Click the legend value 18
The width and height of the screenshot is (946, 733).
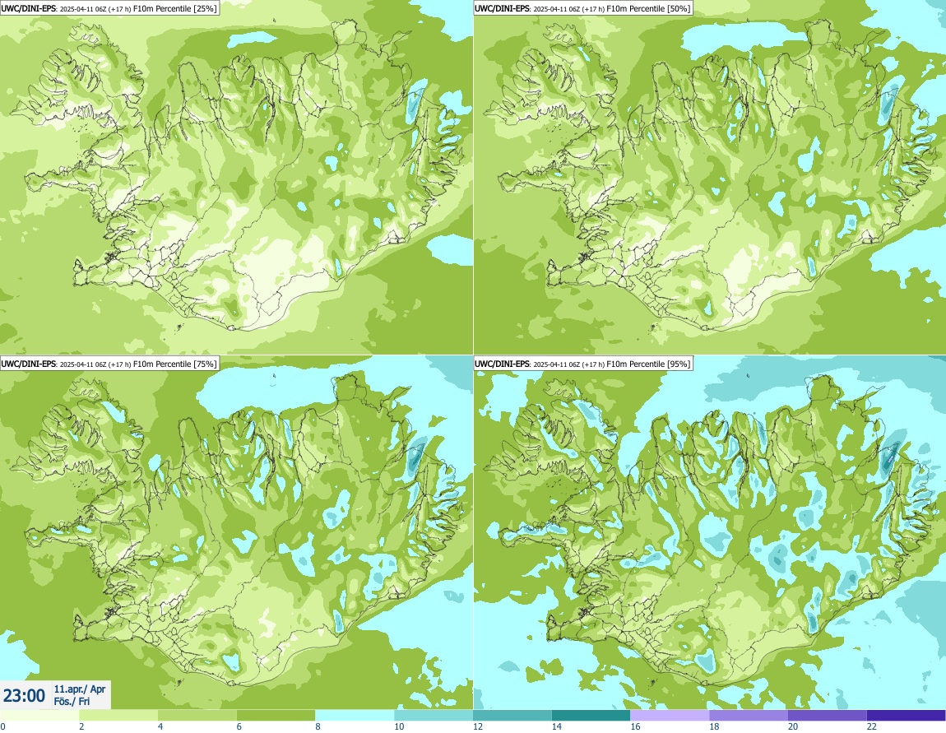[x=714, y=726]
